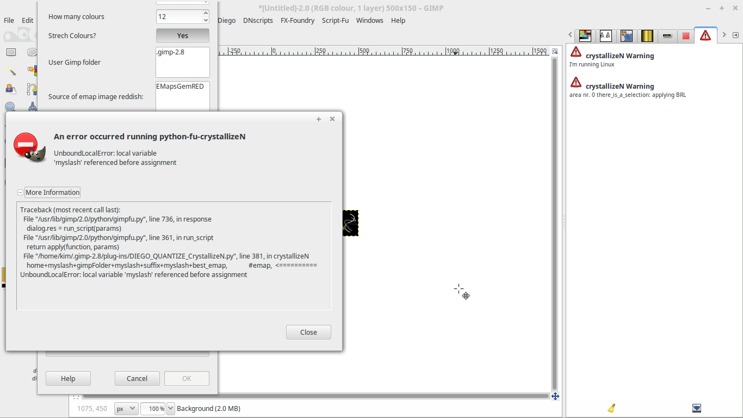Open the Edit menu

pyautogui.click(x=28, y=20)
